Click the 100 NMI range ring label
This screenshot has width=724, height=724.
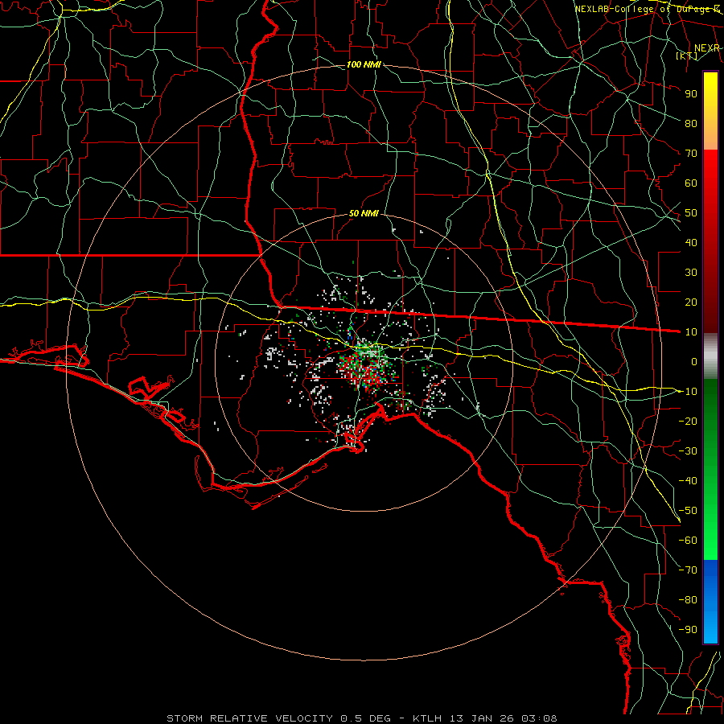[364, 64]
